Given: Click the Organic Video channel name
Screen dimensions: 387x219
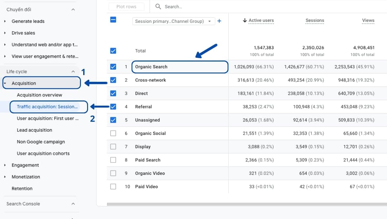Looking at the screenshot, I should coord(150,173).
